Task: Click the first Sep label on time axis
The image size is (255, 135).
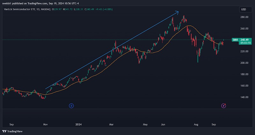Action: click(x=11, y=125)
